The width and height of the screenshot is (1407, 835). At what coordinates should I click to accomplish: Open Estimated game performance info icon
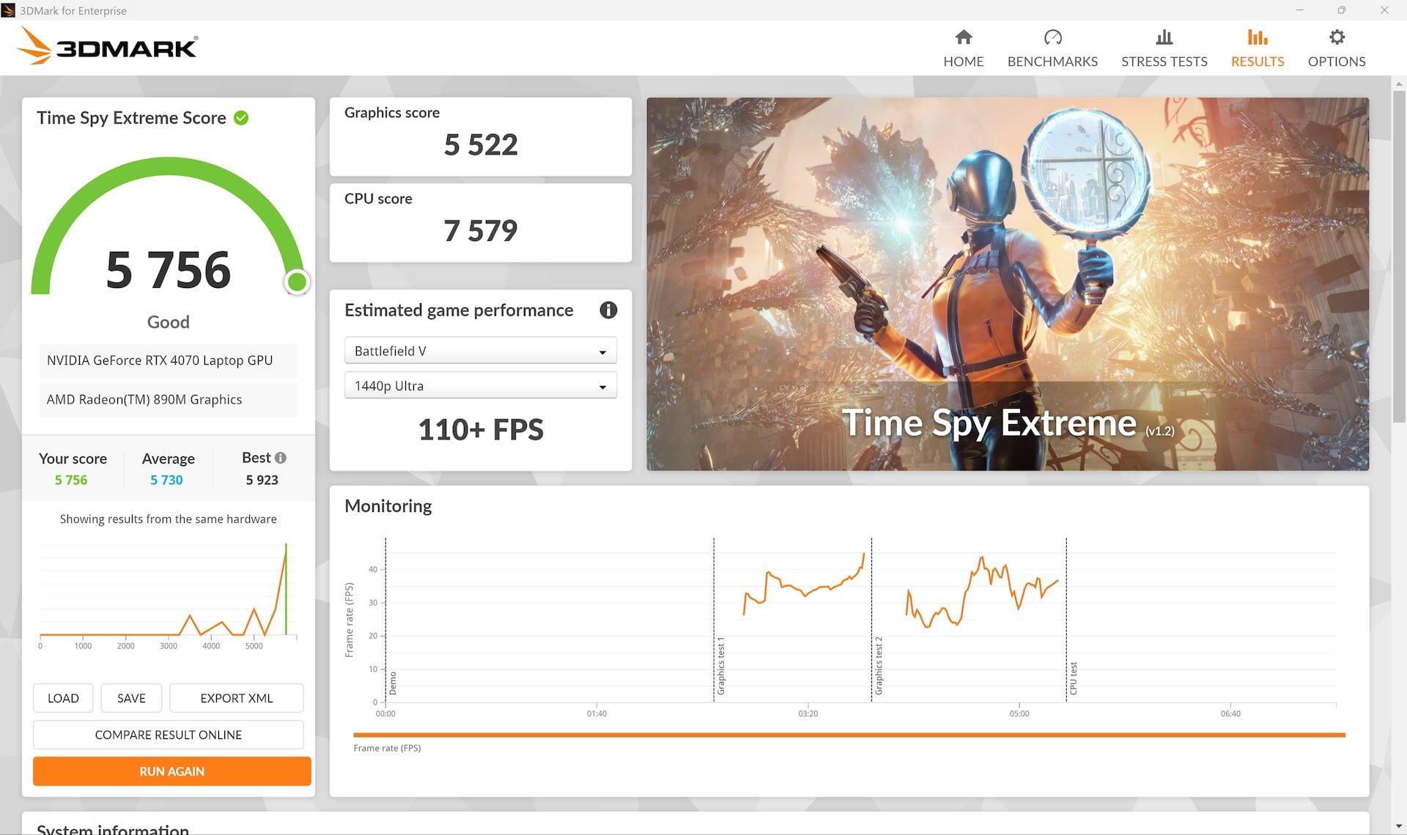tap(608, 310)
